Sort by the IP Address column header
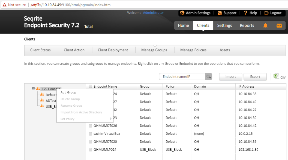 click(246, 86)
